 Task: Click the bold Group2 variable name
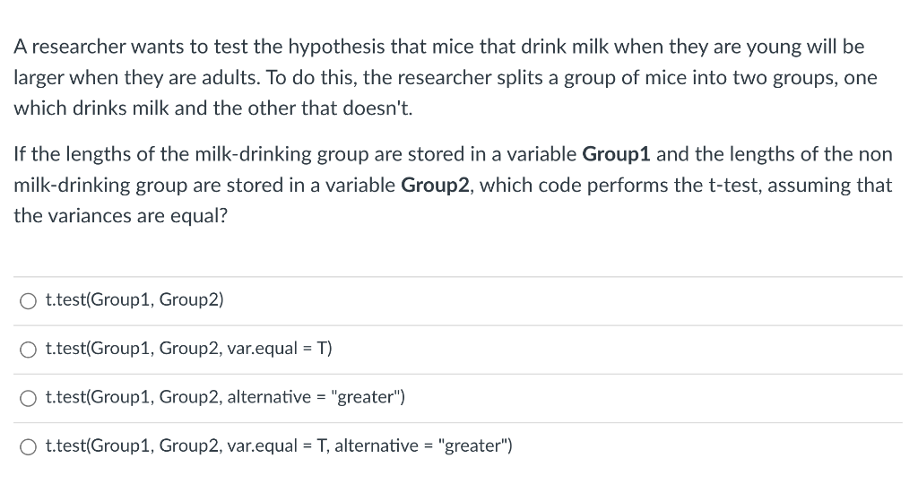(x=436, y=186)
